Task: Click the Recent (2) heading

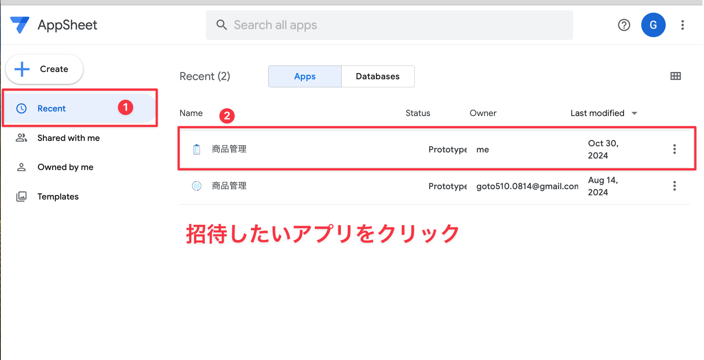Action: (x=205, y=76)
